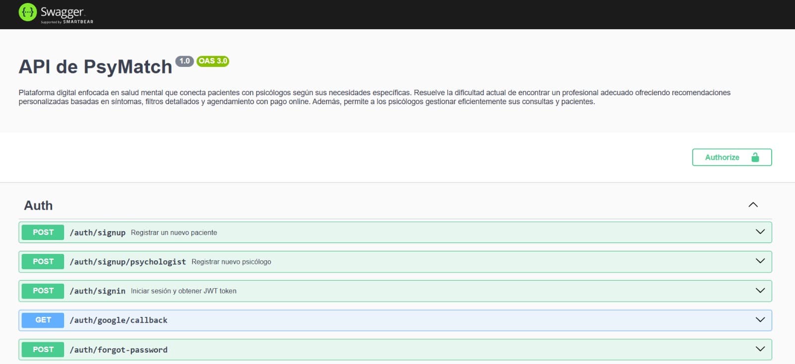This screenshot has width=795, height=364.
Task: Expand the /auth/signin endpoint arrow
Action: (760, 290)
